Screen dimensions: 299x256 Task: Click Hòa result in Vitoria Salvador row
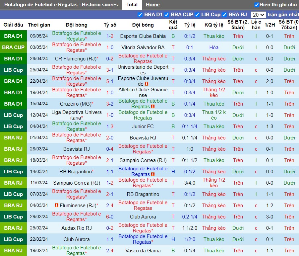(214, 47)
